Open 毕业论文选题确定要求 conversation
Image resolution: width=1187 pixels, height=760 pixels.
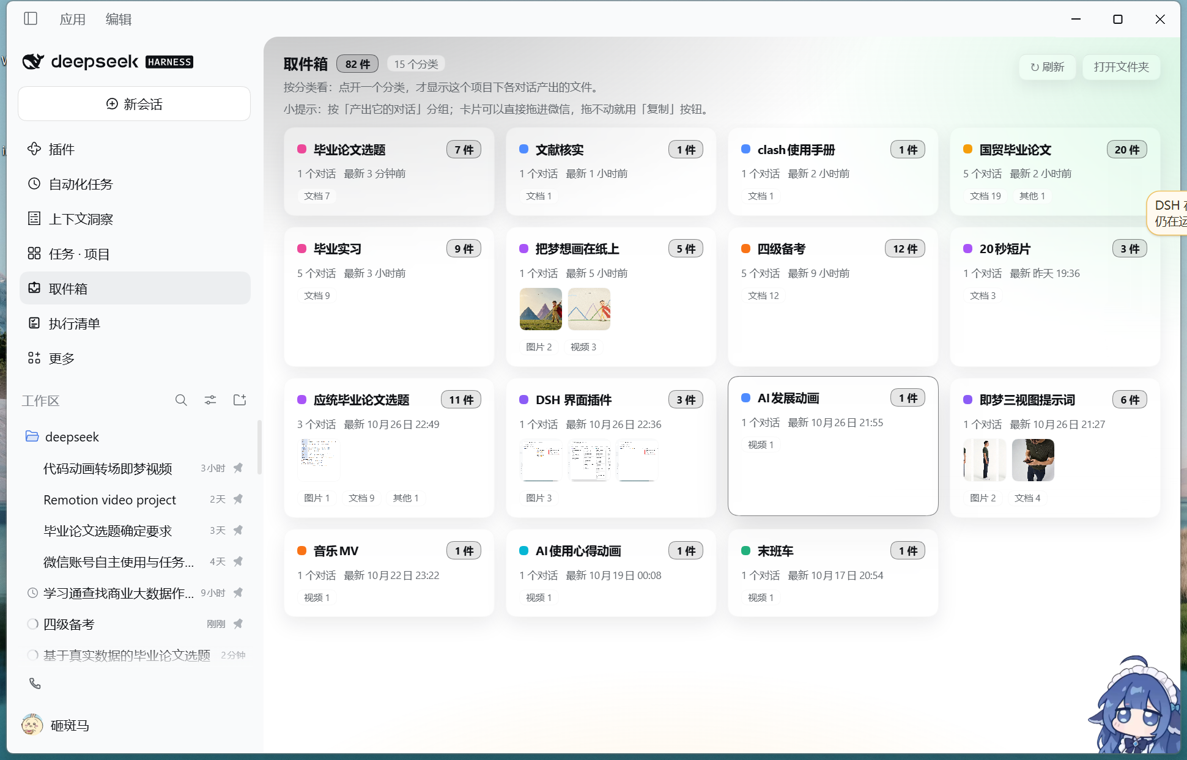(108, 531)
